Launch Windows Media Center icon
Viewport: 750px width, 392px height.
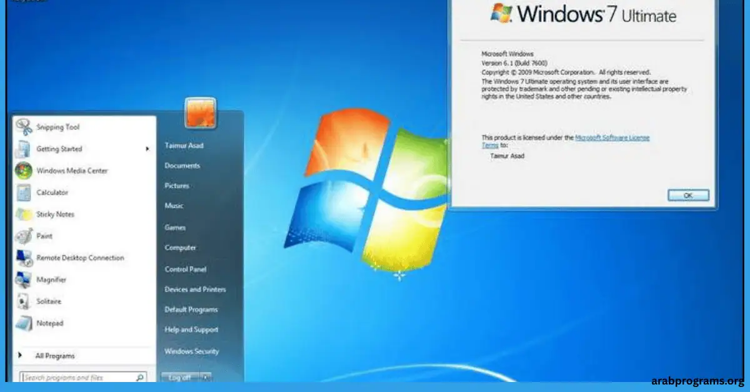24,170
